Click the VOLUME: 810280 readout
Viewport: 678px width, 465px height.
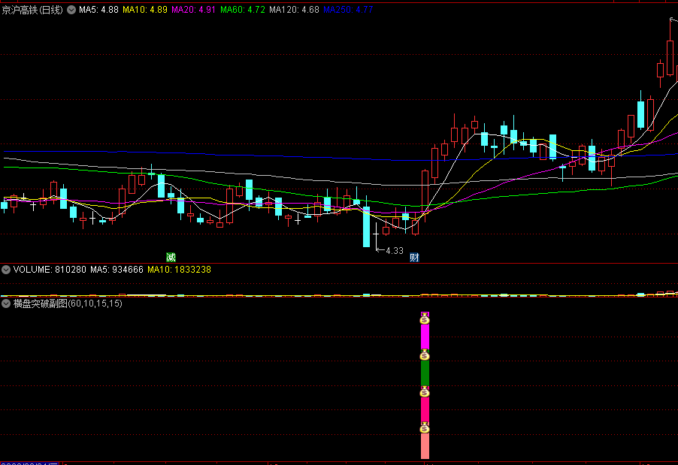pyautogui.click(x=50, y=270)
